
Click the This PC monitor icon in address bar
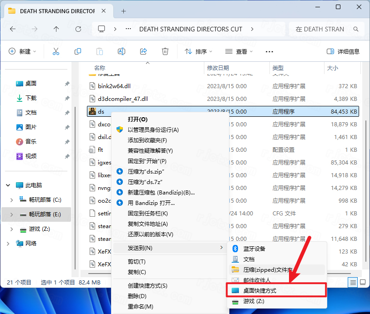point(101,29)
